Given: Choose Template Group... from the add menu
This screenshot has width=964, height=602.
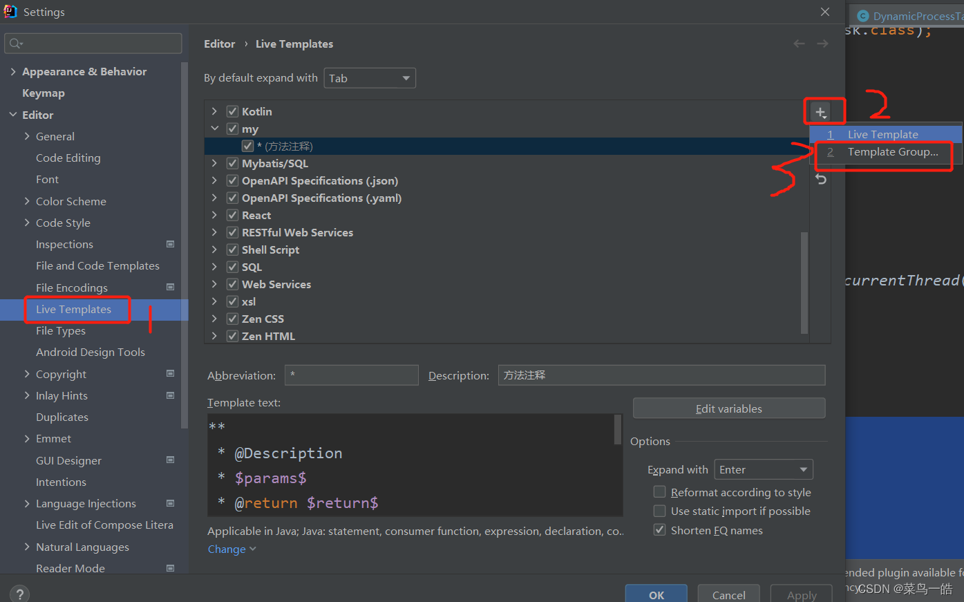Looking at the screenshot, I should [886, 151].
